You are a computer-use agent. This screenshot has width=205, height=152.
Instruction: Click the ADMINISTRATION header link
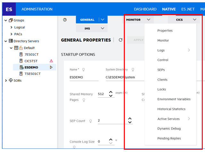pyautogui.click(x=37, y=9)
